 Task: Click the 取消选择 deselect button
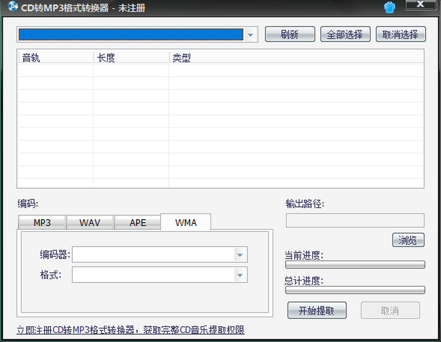[401, 35]
